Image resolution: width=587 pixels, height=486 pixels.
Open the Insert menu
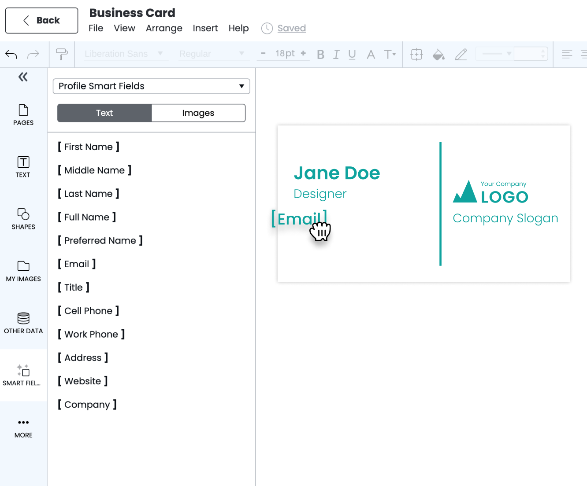tap(205, 28)
